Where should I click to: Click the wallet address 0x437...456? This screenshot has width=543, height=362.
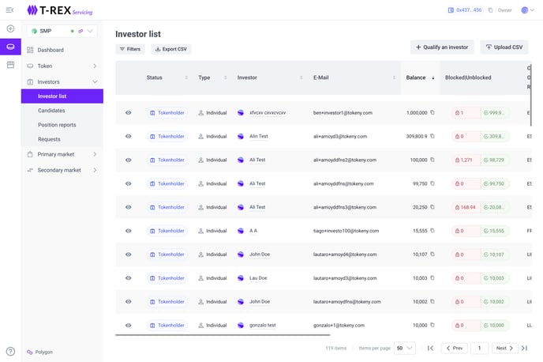pyautogui.click(x=469, y=10)
